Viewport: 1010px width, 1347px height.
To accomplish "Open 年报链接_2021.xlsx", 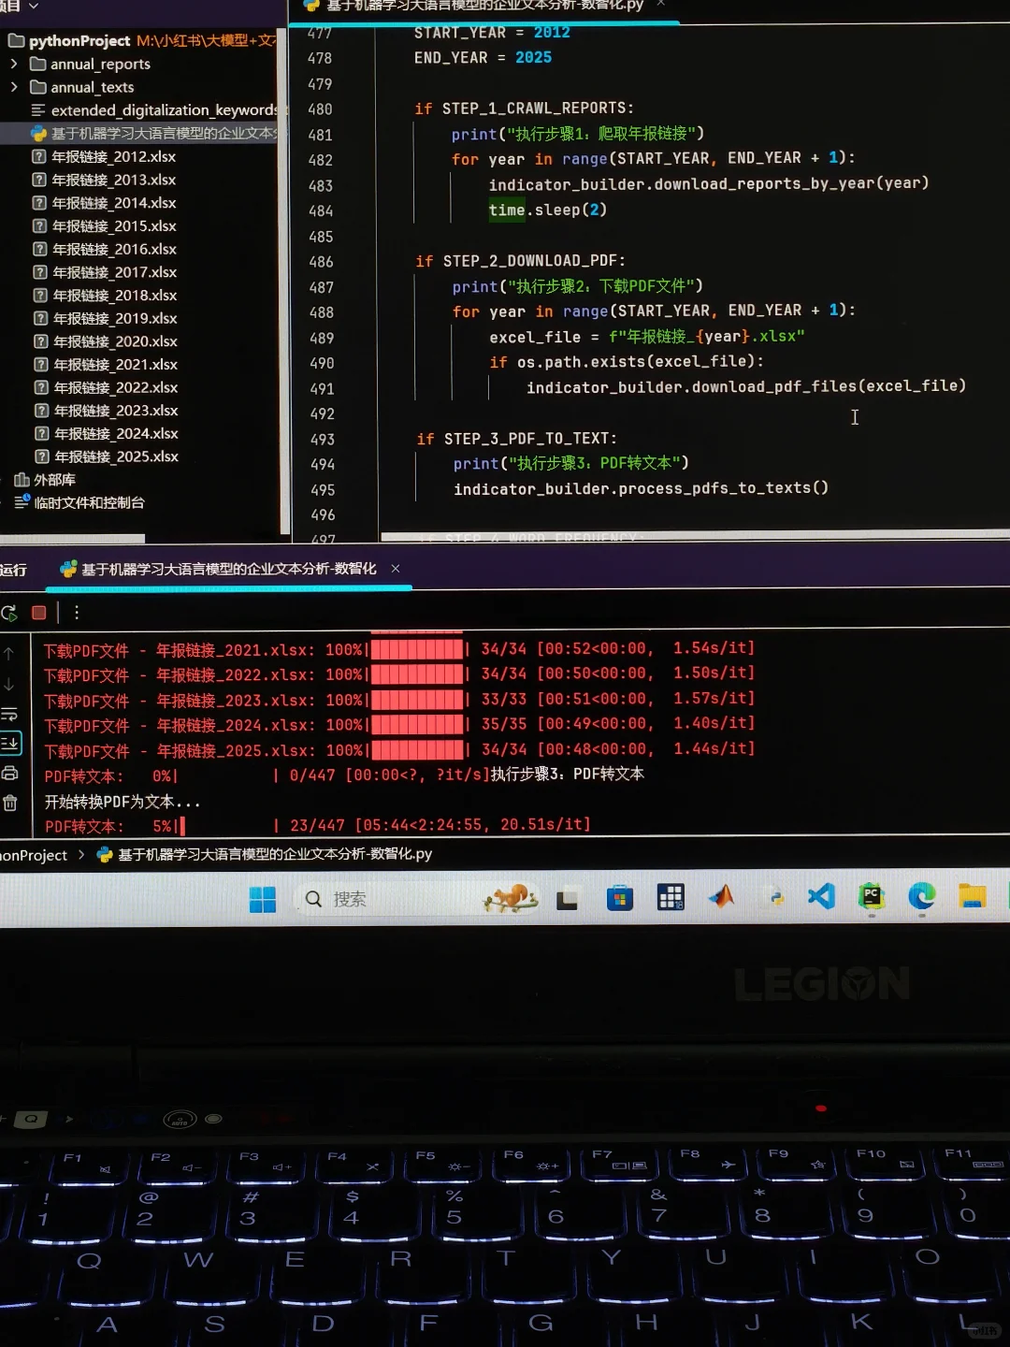I will (106, 365).
